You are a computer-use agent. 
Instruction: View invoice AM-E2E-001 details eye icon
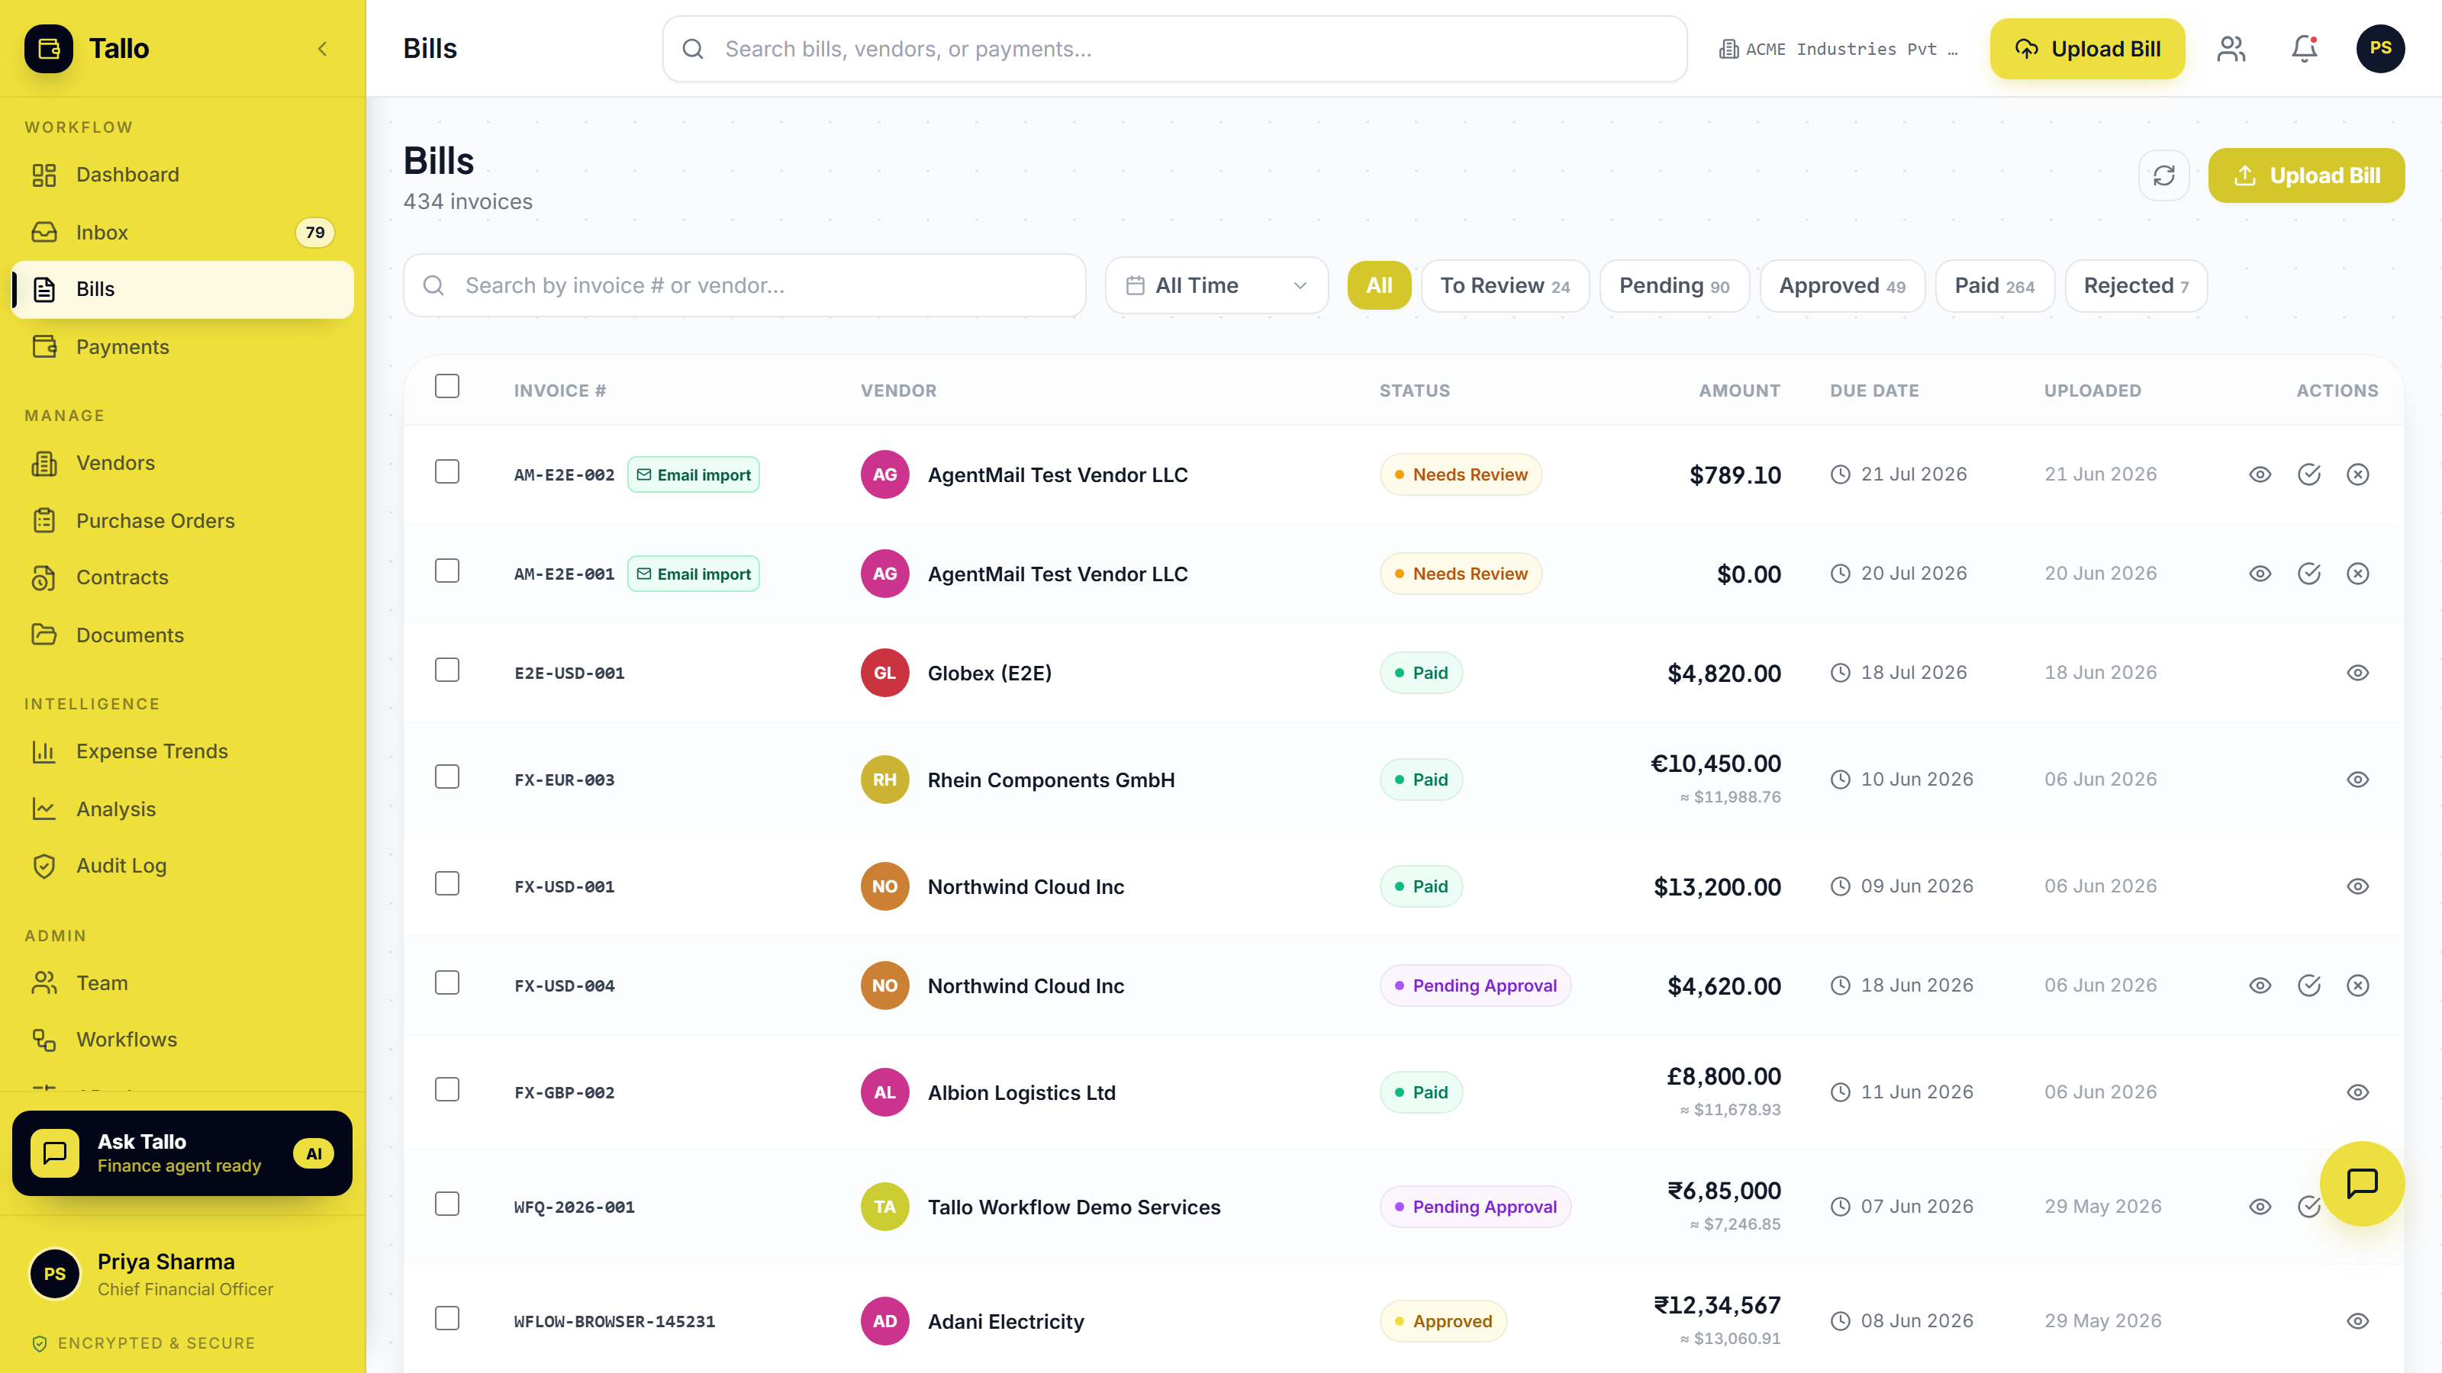(x=2260, y=574)
